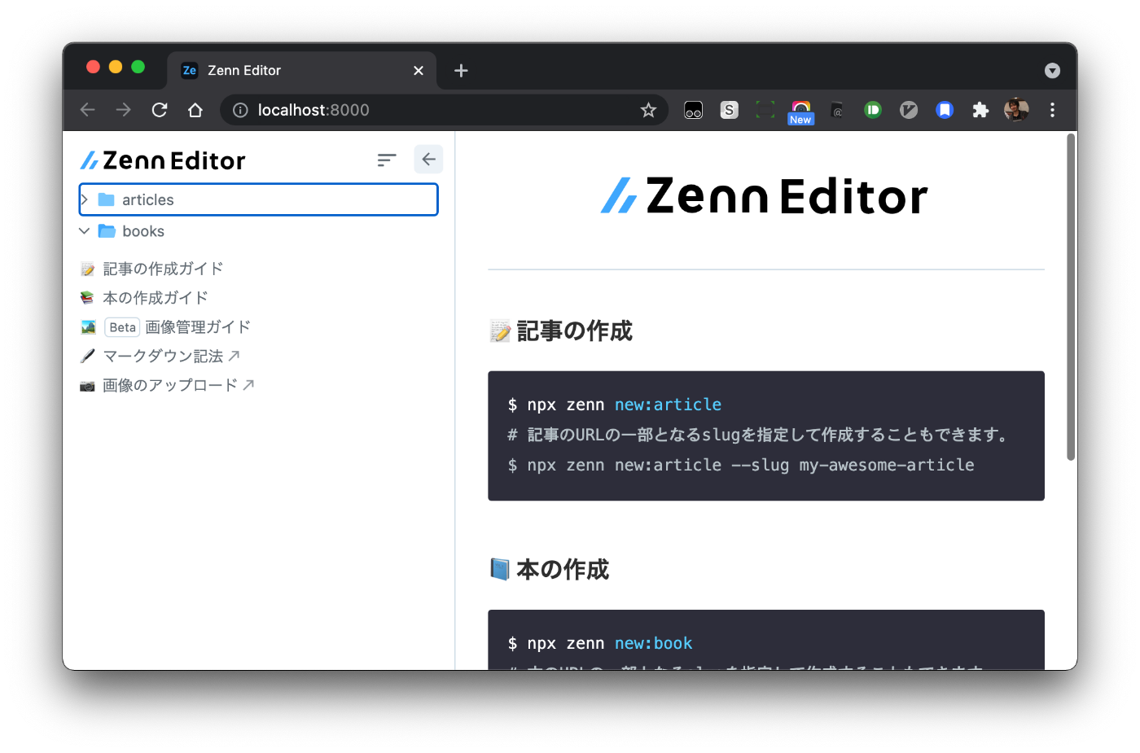The width and height of the screenshot is (1140, 753).
Task: Open the rainbow extension marked New
Action: tap(801, 112)
